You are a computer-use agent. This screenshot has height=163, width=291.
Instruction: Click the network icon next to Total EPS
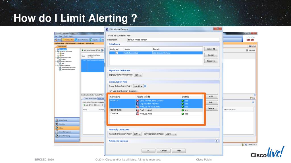(246, 145)
